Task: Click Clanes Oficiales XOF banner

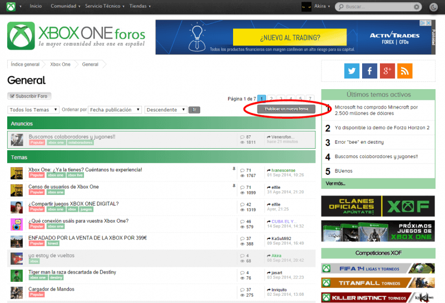Action: (378, 206)
